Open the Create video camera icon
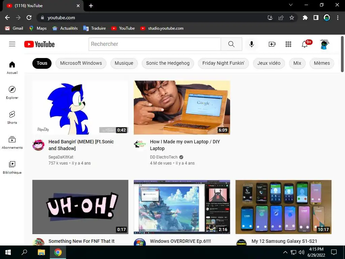345x259 pixels. tap(272, 44)
